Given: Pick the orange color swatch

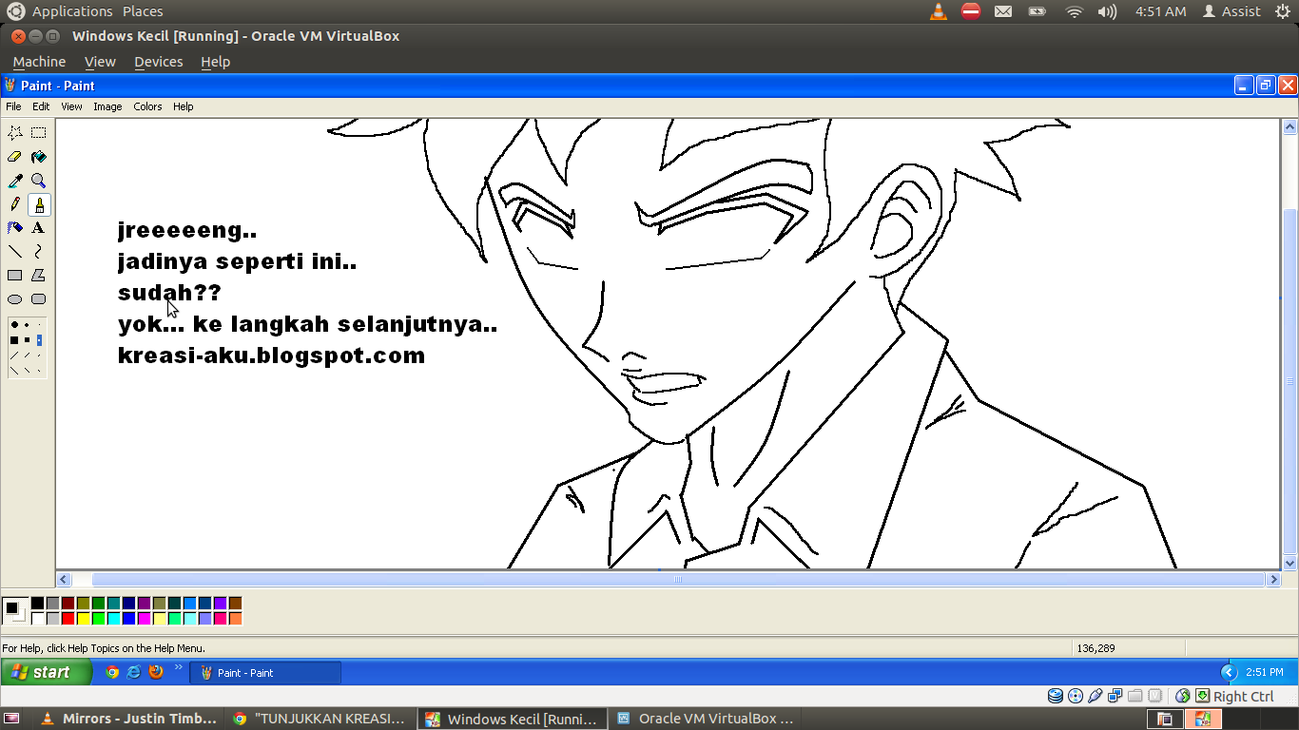Looking at the screenshot, I should [235, 619].
